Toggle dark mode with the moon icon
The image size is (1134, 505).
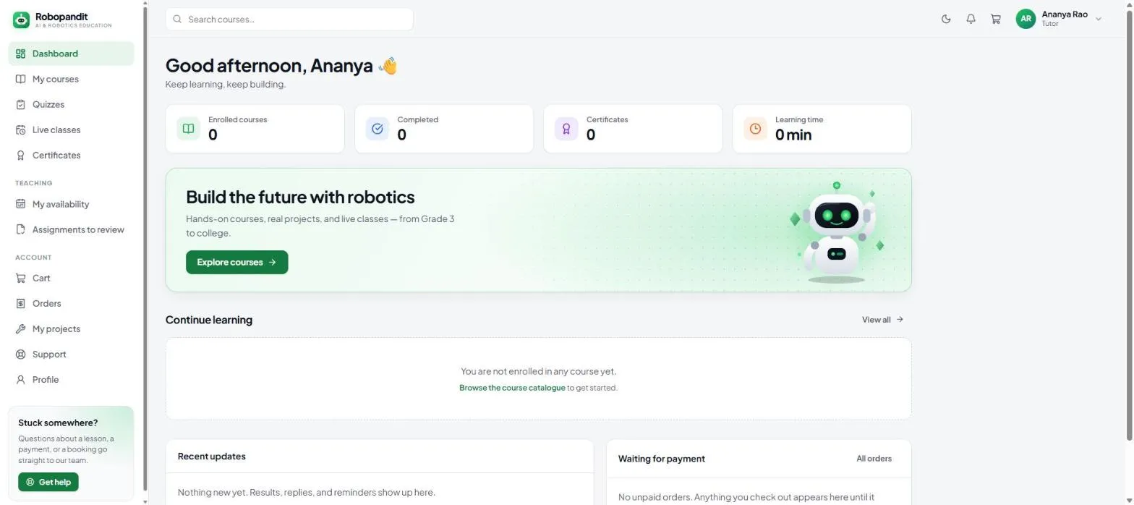point(946,20)
